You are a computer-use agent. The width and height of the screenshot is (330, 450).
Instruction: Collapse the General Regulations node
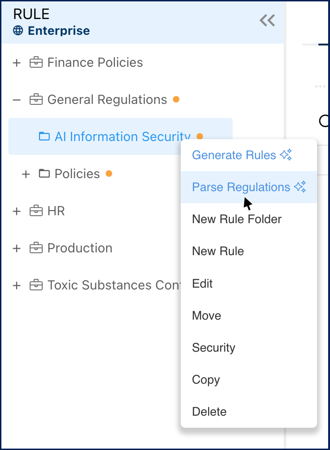pyautogui.click(x=17, y=100)
